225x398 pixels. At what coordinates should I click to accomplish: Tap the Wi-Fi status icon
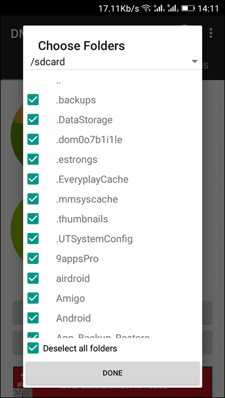tap(146, 9)
